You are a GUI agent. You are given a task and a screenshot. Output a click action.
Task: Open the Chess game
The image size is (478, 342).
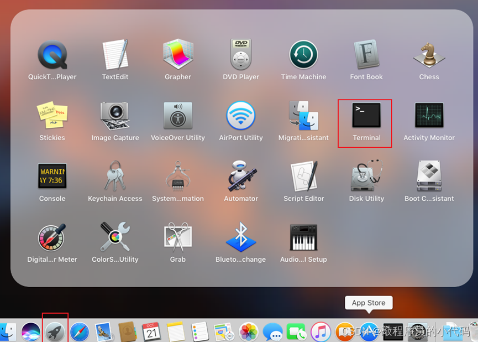(429, 55)
